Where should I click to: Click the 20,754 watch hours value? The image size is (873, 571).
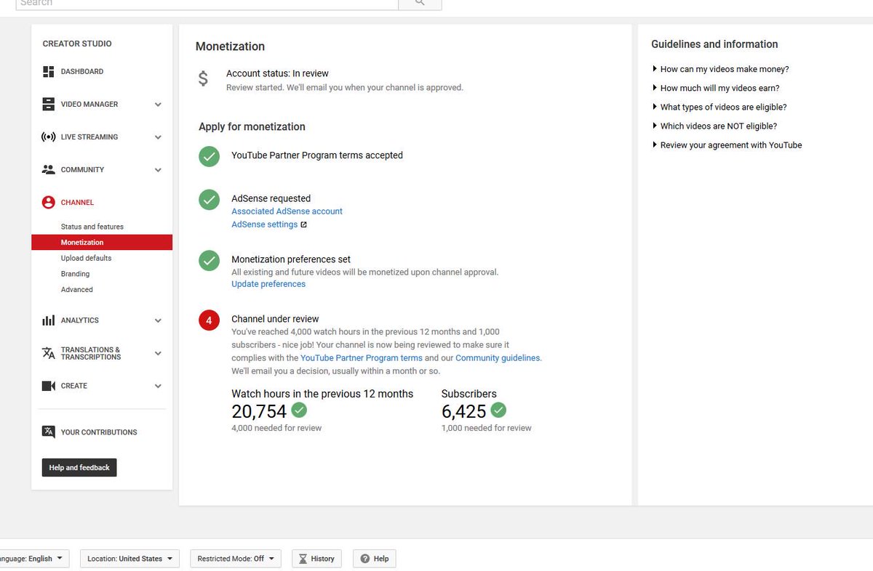259,412
